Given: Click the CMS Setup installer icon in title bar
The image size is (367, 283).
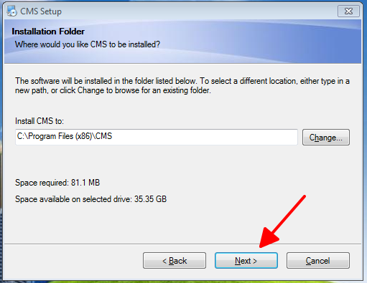Looking at the screenshot, I should [11, 11].
